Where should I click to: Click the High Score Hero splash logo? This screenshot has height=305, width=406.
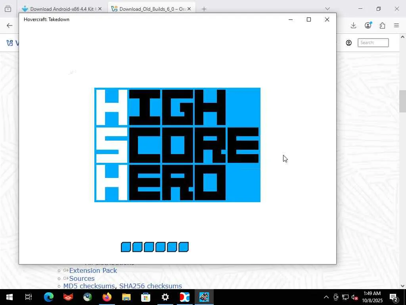(177, 145)
